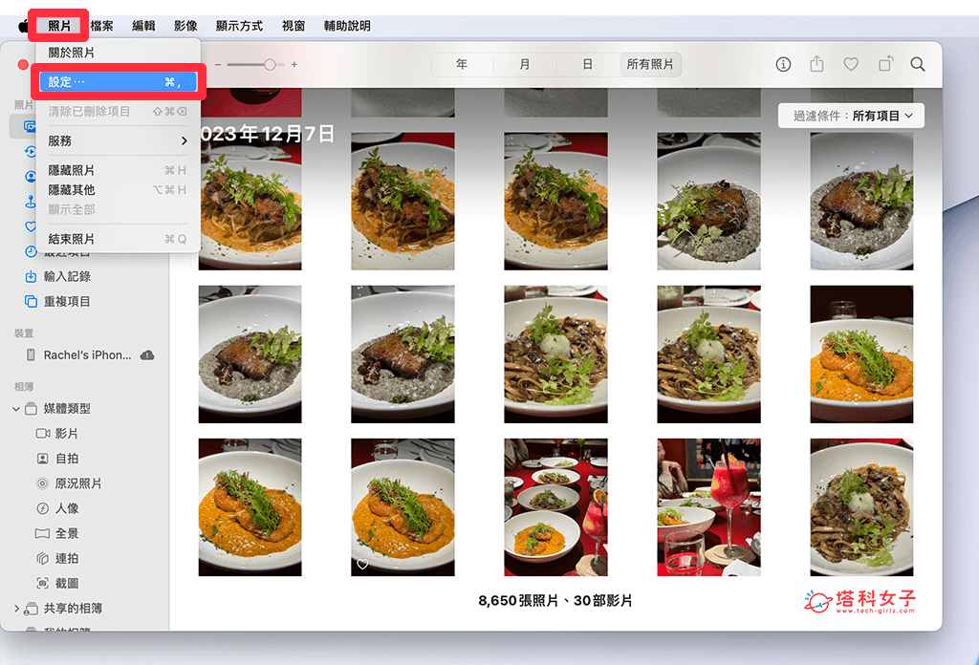979x665 pixels.
Task: Select the red cocktail glass photo thumbnail
Action: [x=708, y=507]
